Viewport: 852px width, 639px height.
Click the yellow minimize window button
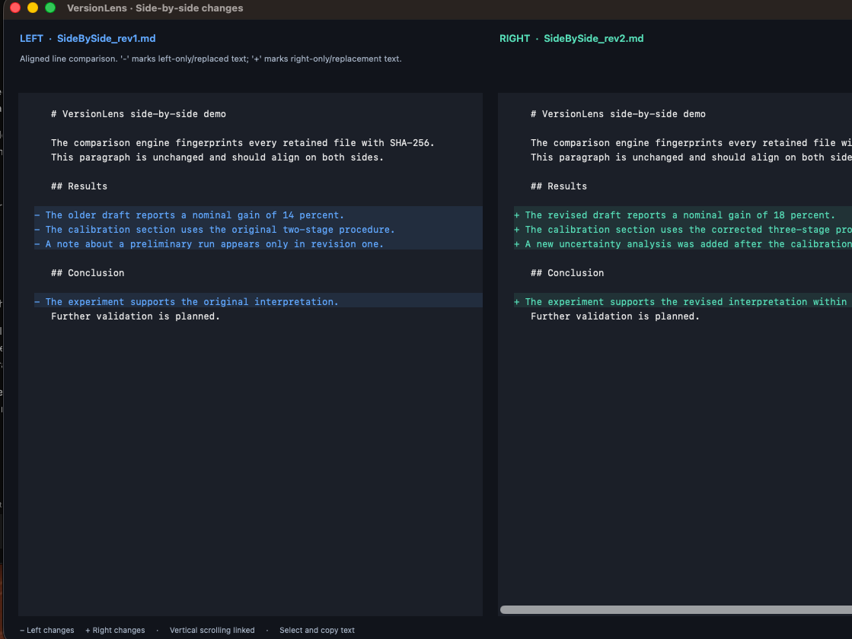[x=33, y=8]
